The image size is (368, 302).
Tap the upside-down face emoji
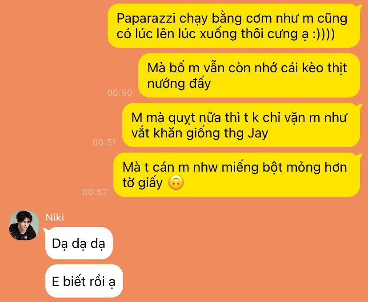(x=176, y=182)
